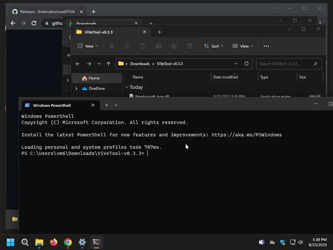Expand the address bar history dropdown
Screen dimensions: 333x250
click(236, 63)
